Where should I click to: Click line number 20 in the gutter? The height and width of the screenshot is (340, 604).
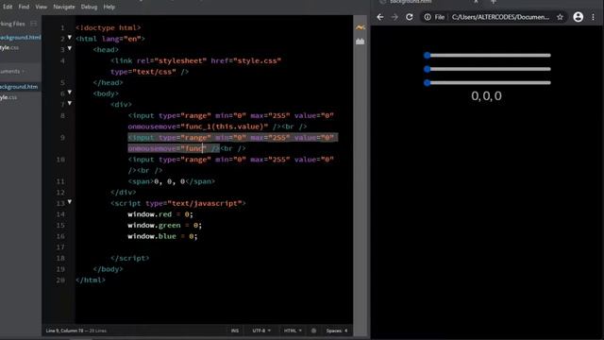coord(60,280)
